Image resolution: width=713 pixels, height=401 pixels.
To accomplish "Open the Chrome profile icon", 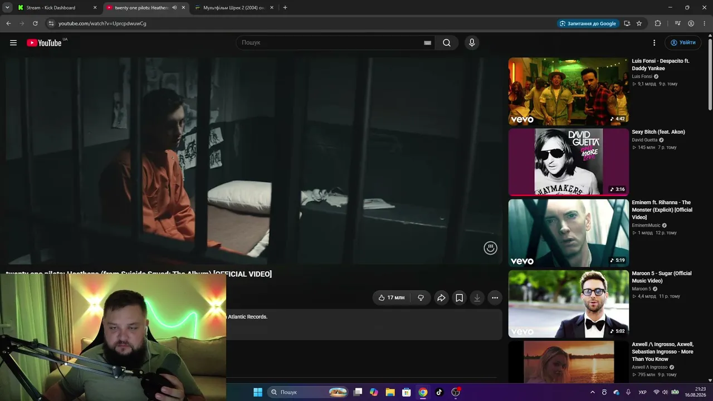I will 691,23.
